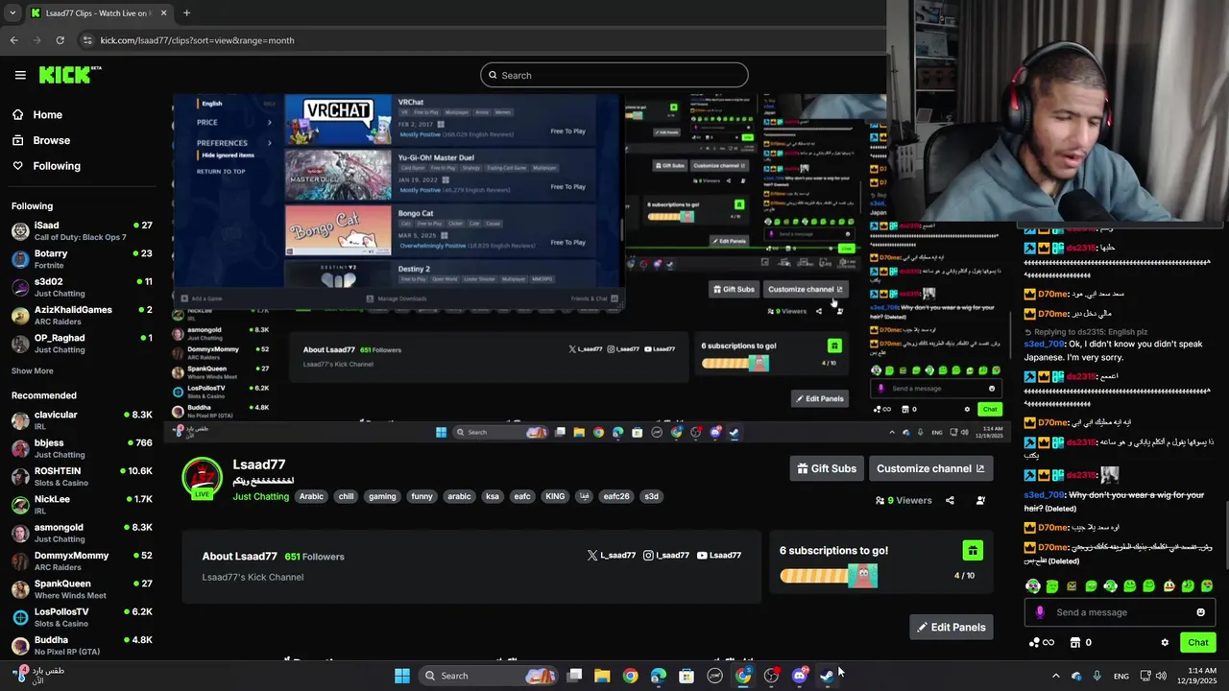The height and width of the screenshot is (691, 1229).
Task: Expand the Show More followed channels
Action: pyautogui.click(x=33, y=370)
